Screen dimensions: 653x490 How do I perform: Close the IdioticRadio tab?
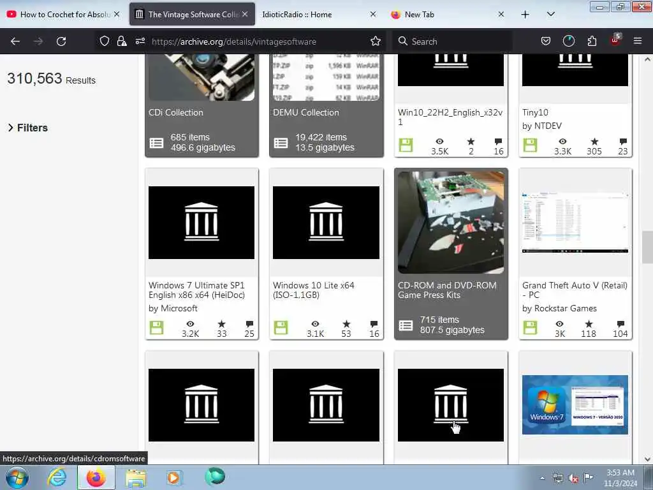pos(373,14)
